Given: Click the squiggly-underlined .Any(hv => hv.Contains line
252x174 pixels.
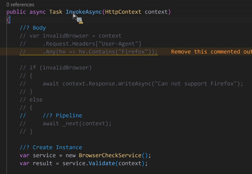Looking at the screenshot, I should point(89,52).
